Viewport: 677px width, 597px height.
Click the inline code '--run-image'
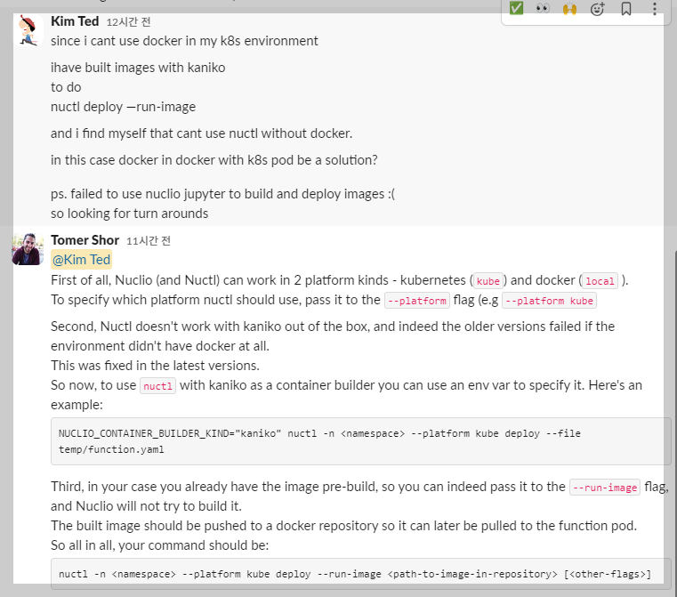click(x=604, y=488)
